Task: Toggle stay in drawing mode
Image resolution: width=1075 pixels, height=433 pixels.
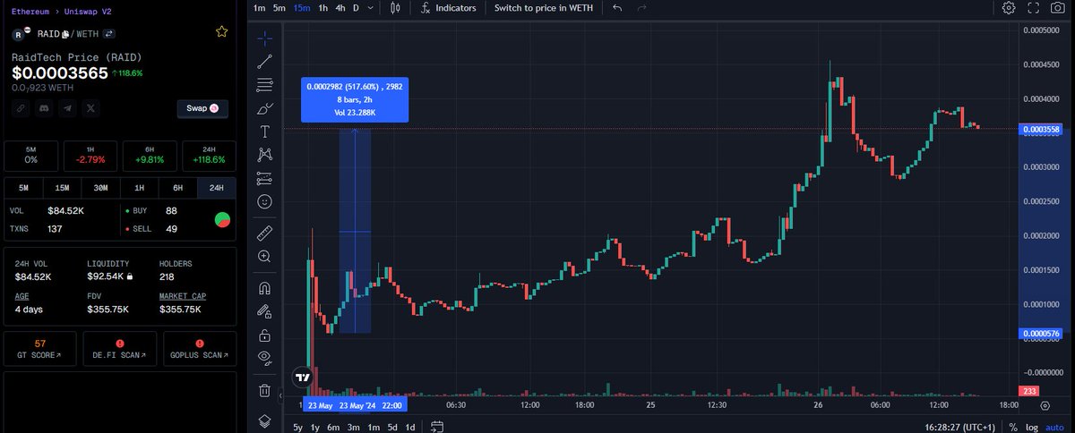Action: (x=264, y=311)
